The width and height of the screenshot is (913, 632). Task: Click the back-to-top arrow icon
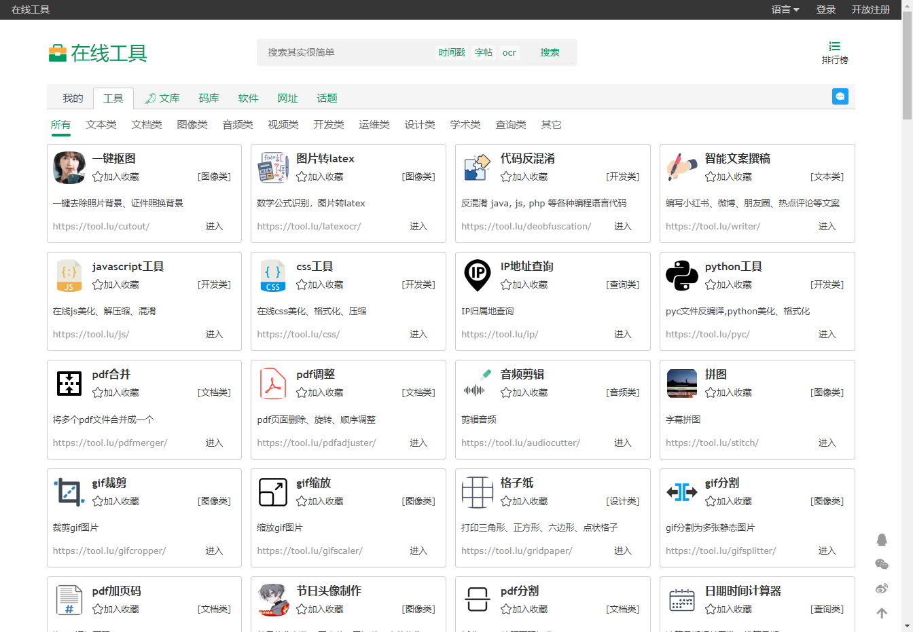click(882, 613)
